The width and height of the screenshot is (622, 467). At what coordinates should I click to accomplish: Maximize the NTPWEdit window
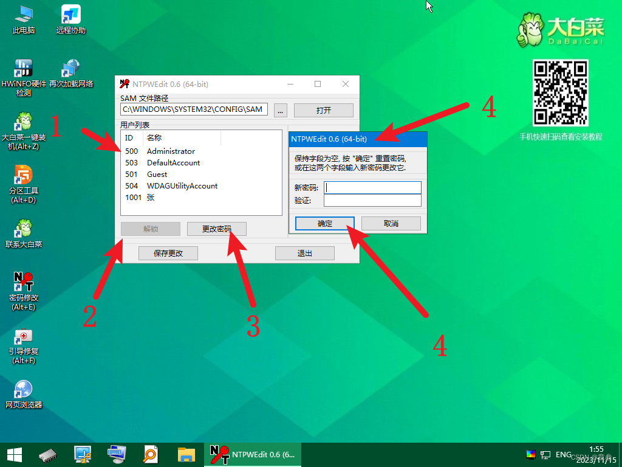(317, 84)
